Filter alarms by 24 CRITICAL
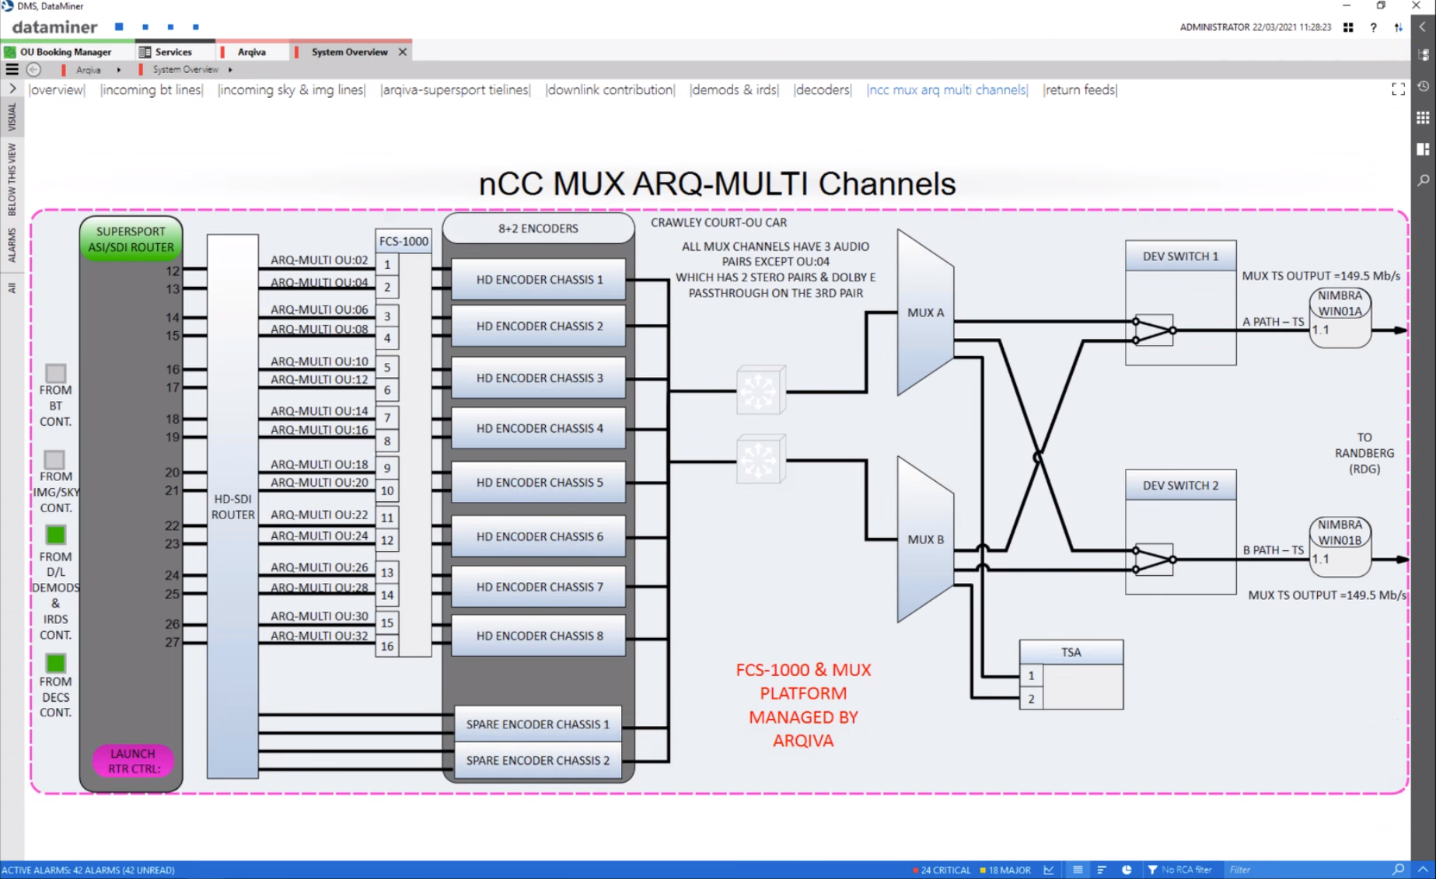The width and height of the screenshot is (1436, 879). 942,870
